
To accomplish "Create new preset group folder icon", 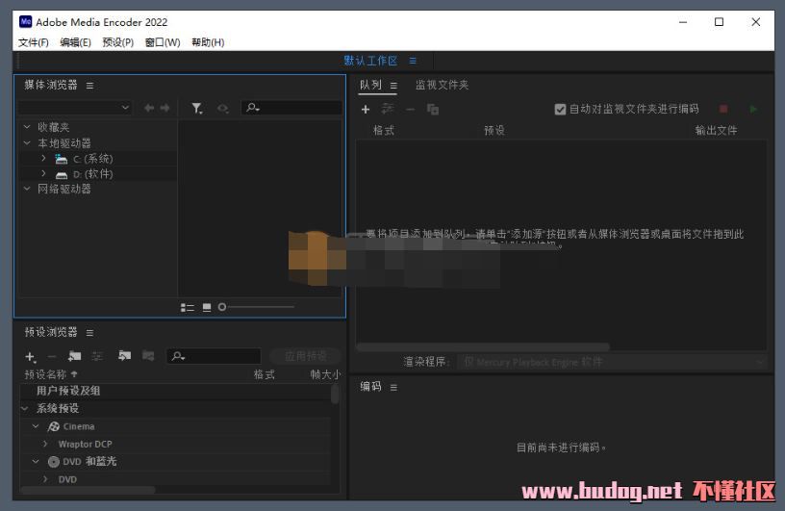I will [x=75, y=356].
